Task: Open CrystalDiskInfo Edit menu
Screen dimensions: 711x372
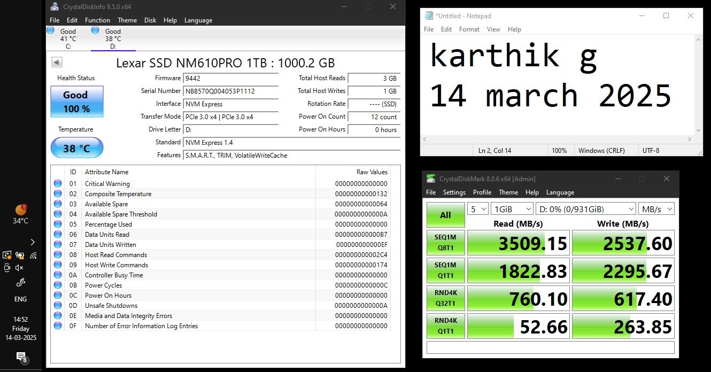Action: click(x=72, y=20)
